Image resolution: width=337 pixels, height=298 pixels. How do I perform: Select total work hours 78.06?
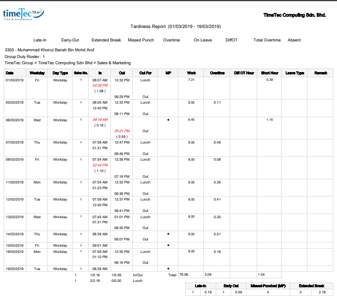coord(184,275)
